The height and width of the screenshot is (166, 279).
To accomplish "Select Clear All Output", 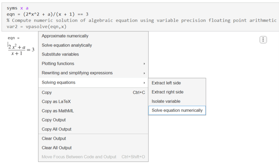I will (x=57, y=148).
